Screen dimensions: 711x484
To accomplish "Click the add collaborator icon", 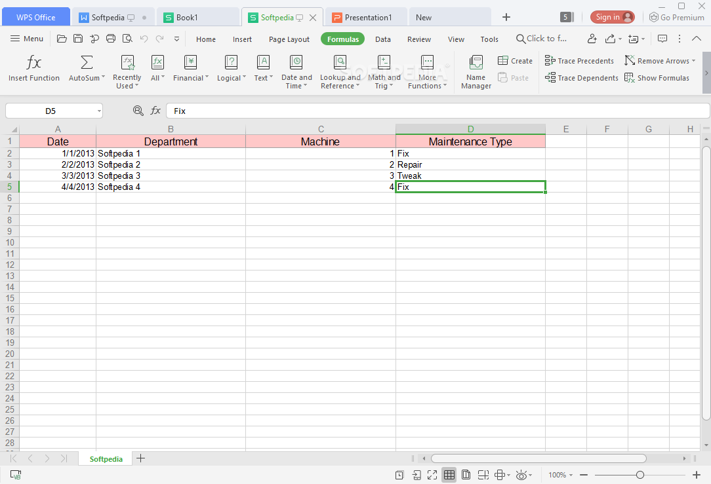I will (592, 39).
